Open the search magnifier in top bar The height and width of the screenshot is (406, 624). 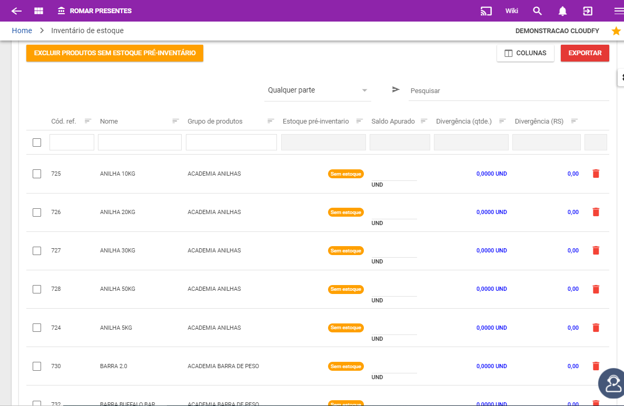tap(537, 11)
